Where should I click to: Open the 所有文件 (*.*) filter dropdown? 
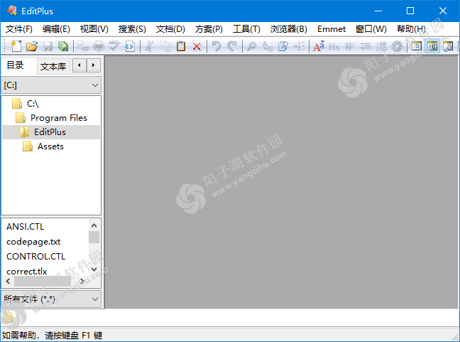[x=51, y=299]
